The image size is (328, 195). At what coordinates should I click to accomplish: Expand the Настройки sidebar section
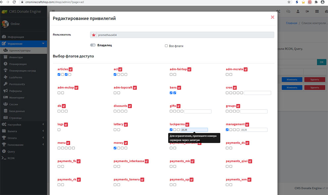[x=23, y=124]
